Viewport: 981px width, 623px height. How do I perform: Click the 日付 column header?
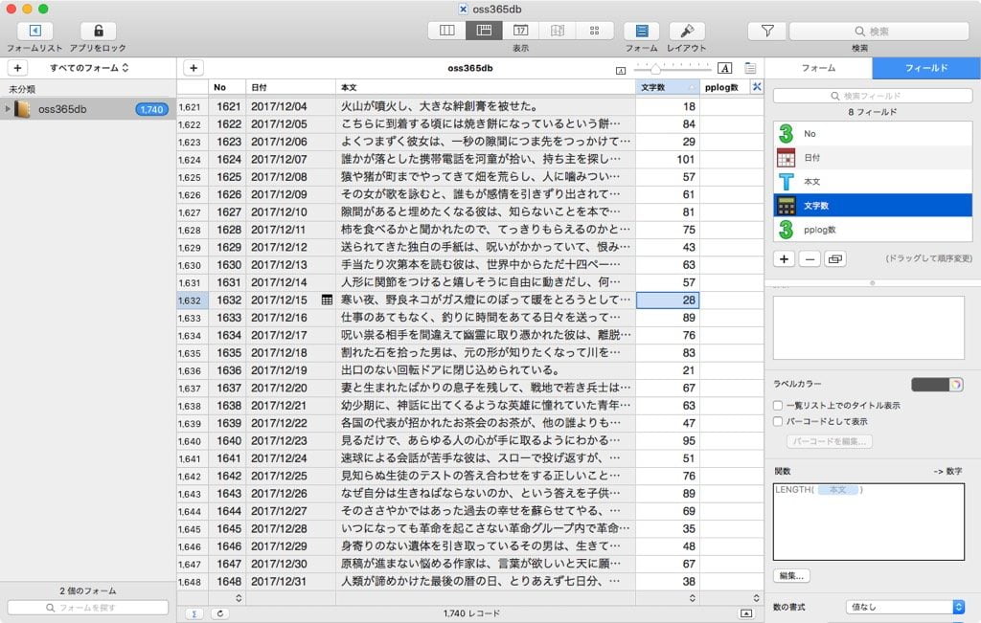291,87
